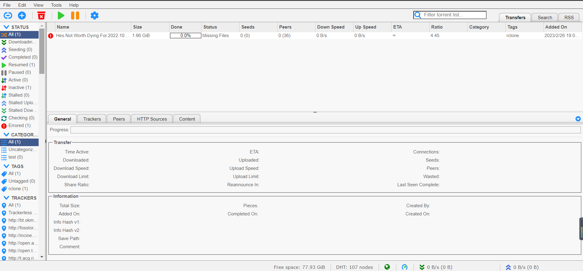
Task: Switch to the RSS tab
Action: tap(569, 18)
